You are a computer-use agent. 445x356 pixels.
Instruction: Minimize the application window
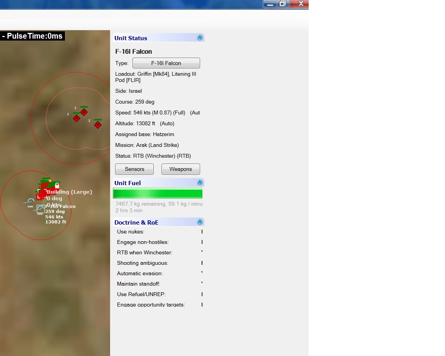(x=270, y=4)
